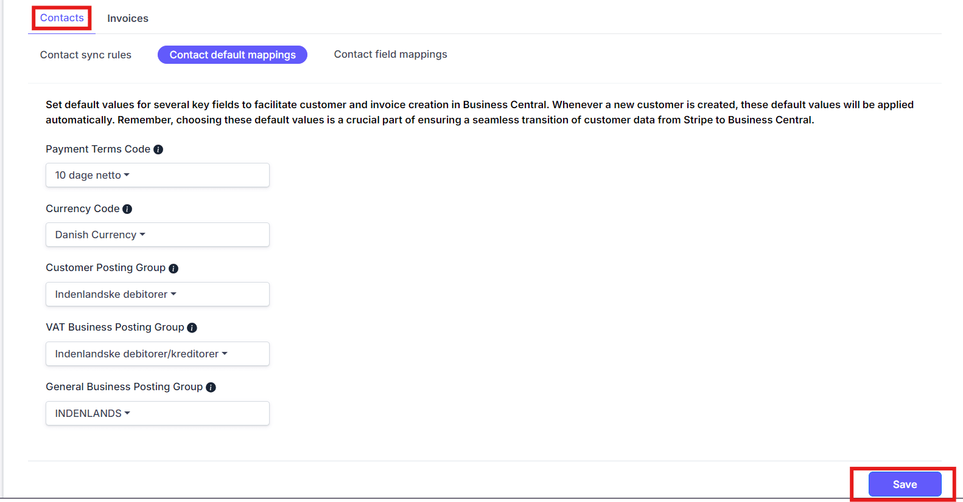Show VAT Business Posting Group info icon
Viewport: 963px width, 502px height.
[192, 328]
